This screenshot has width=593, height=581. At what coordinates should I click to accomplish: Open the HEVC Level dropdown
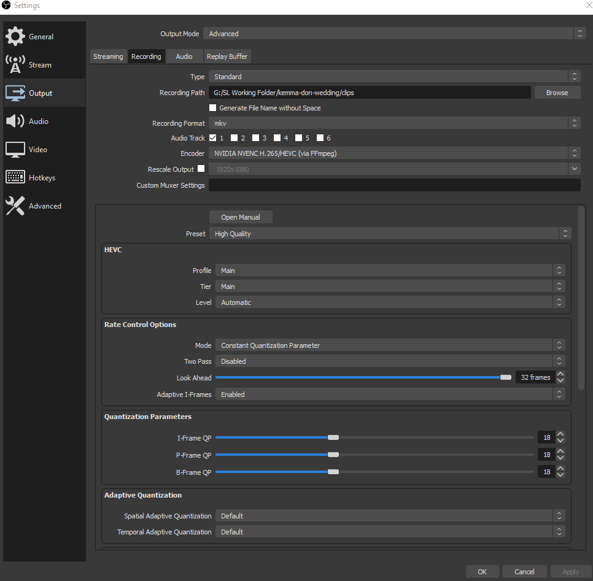click(x=390, y=302)
